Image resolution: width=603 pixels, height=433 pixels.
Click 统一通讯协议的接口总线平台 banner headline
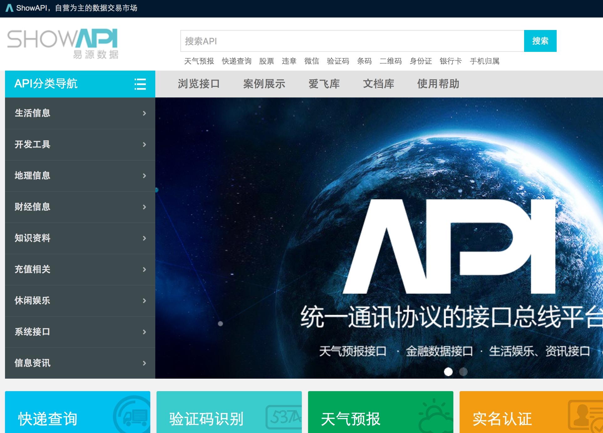(x=451, y=317)
